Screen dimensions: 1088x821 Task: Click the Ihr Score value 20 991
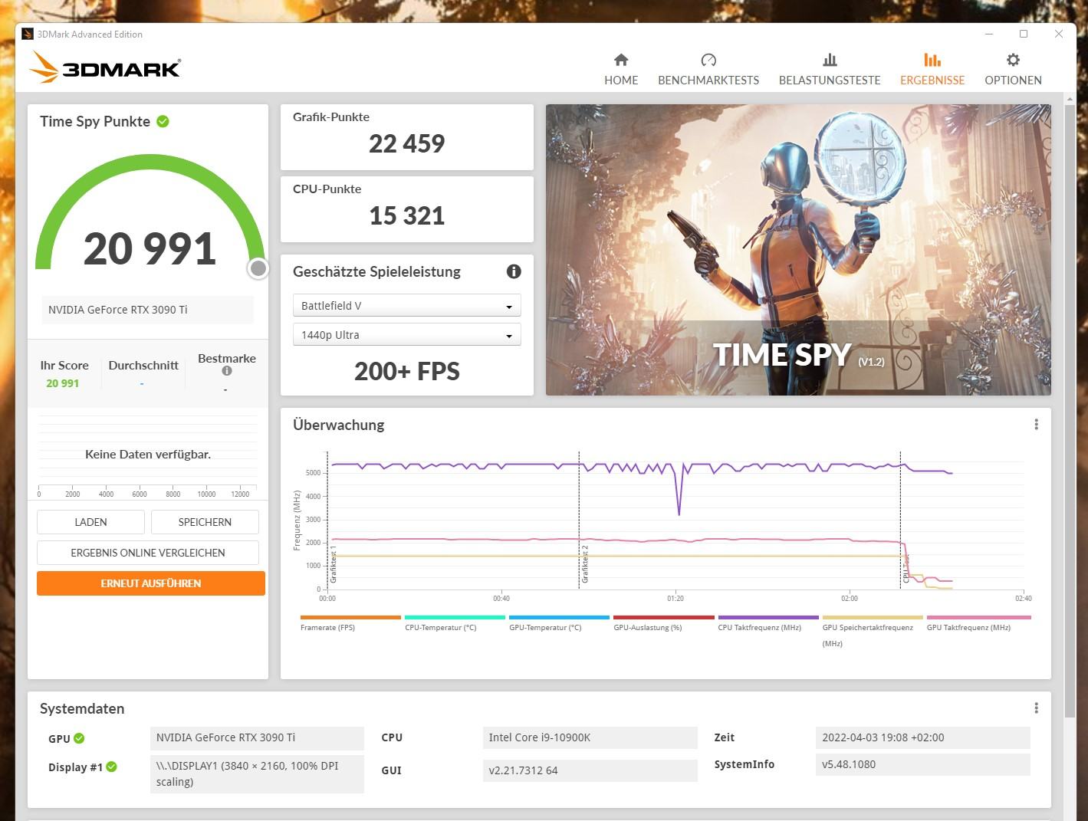click(63, 383)
